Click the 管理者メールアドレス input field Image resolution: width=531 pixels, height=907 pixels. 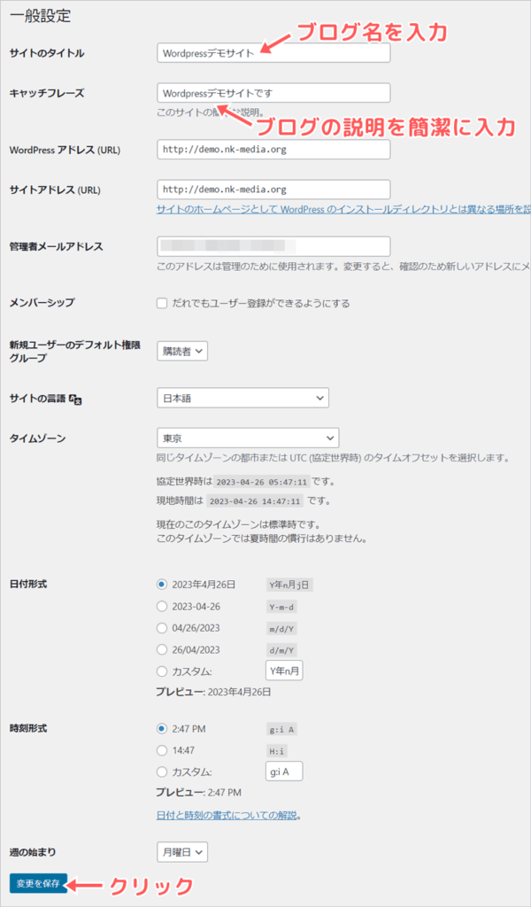(x=273, y=246)
